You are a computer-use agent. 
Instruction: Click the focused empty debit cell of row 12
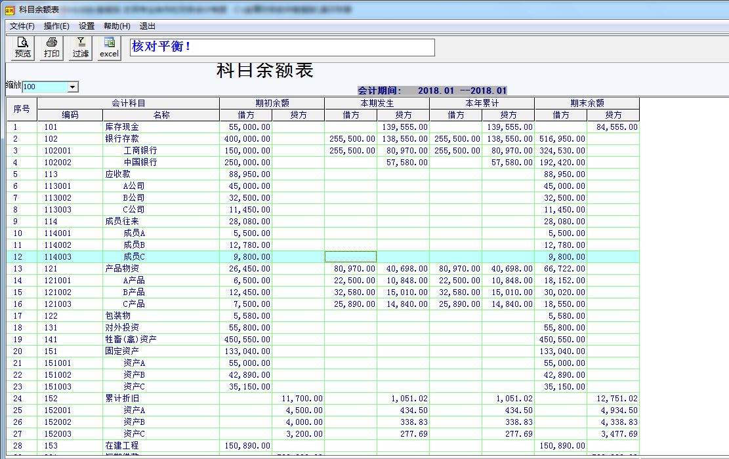pos(350,257)
